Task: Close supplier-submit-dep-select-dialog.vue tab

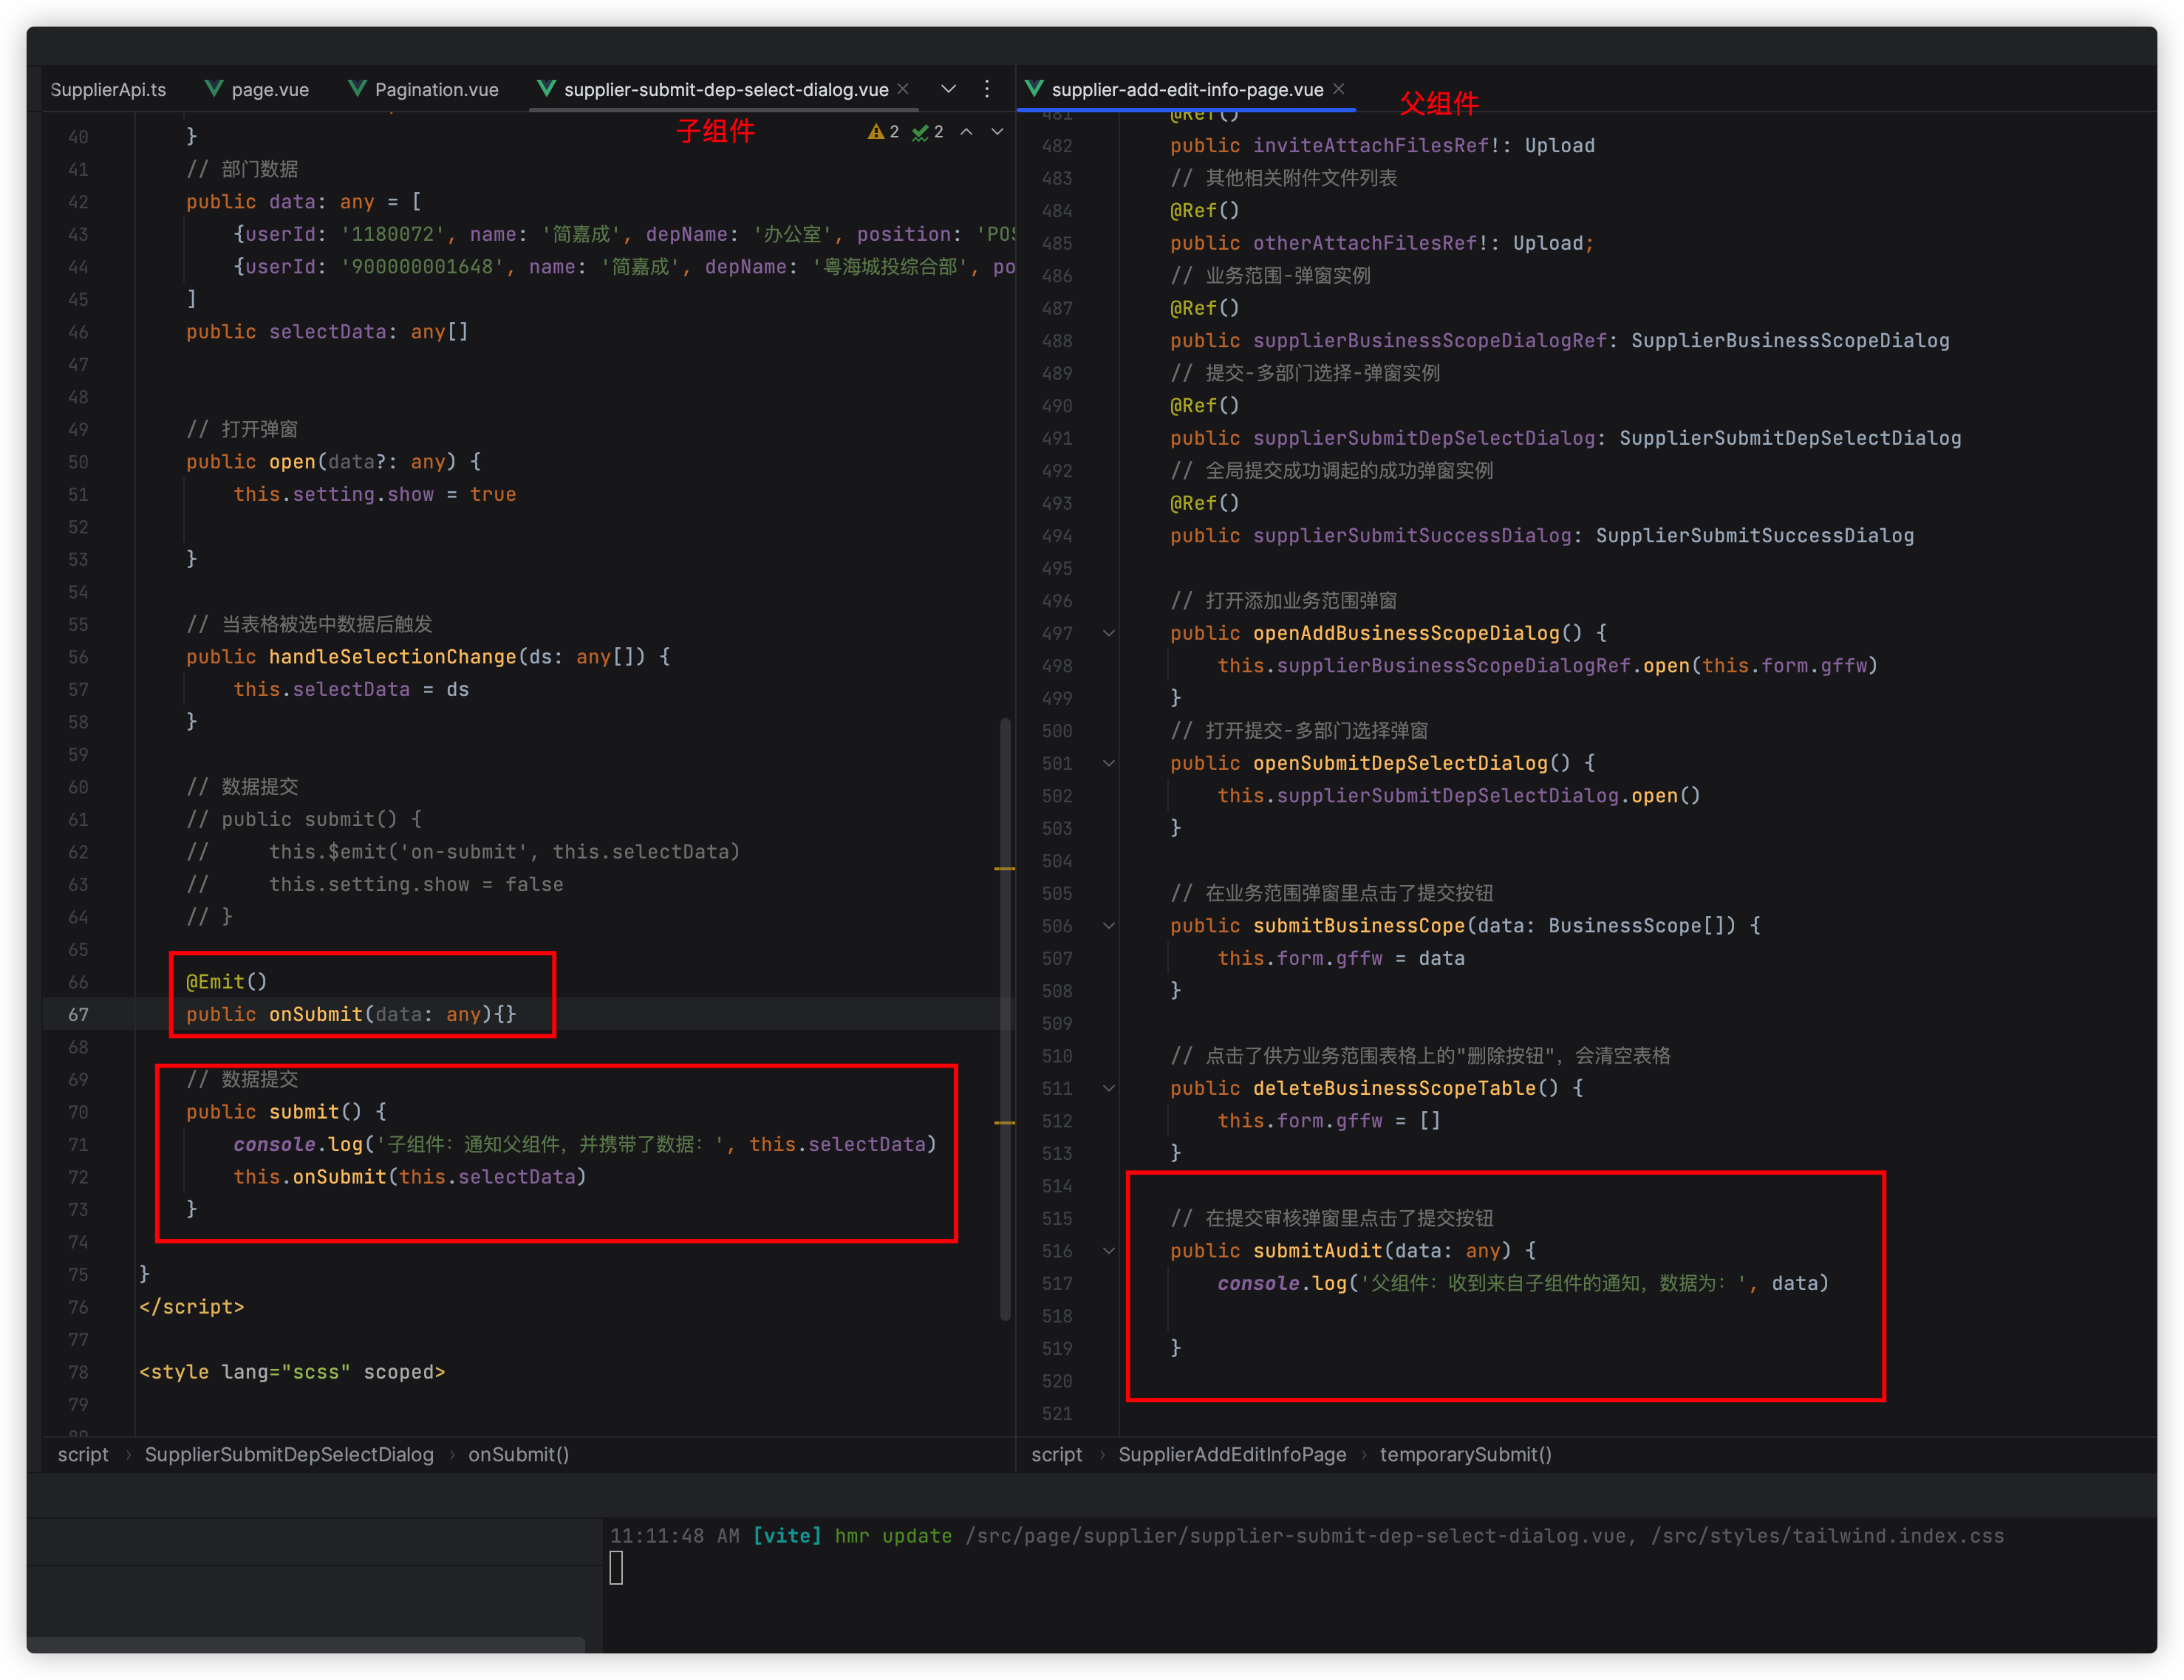Action: tap(903, 89)
